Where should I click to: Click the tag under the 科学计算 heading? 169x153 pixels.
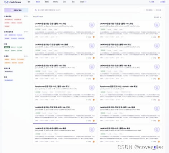tap(9, 71)
